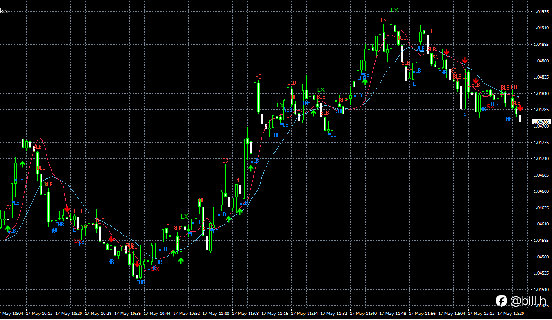This screenshot has width=552, height=320.
Task: Click the 17 May 10:52 time axis label
Action: tap(186, 314)
